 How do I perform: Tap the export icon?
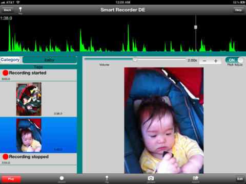(x=195, y=179)
